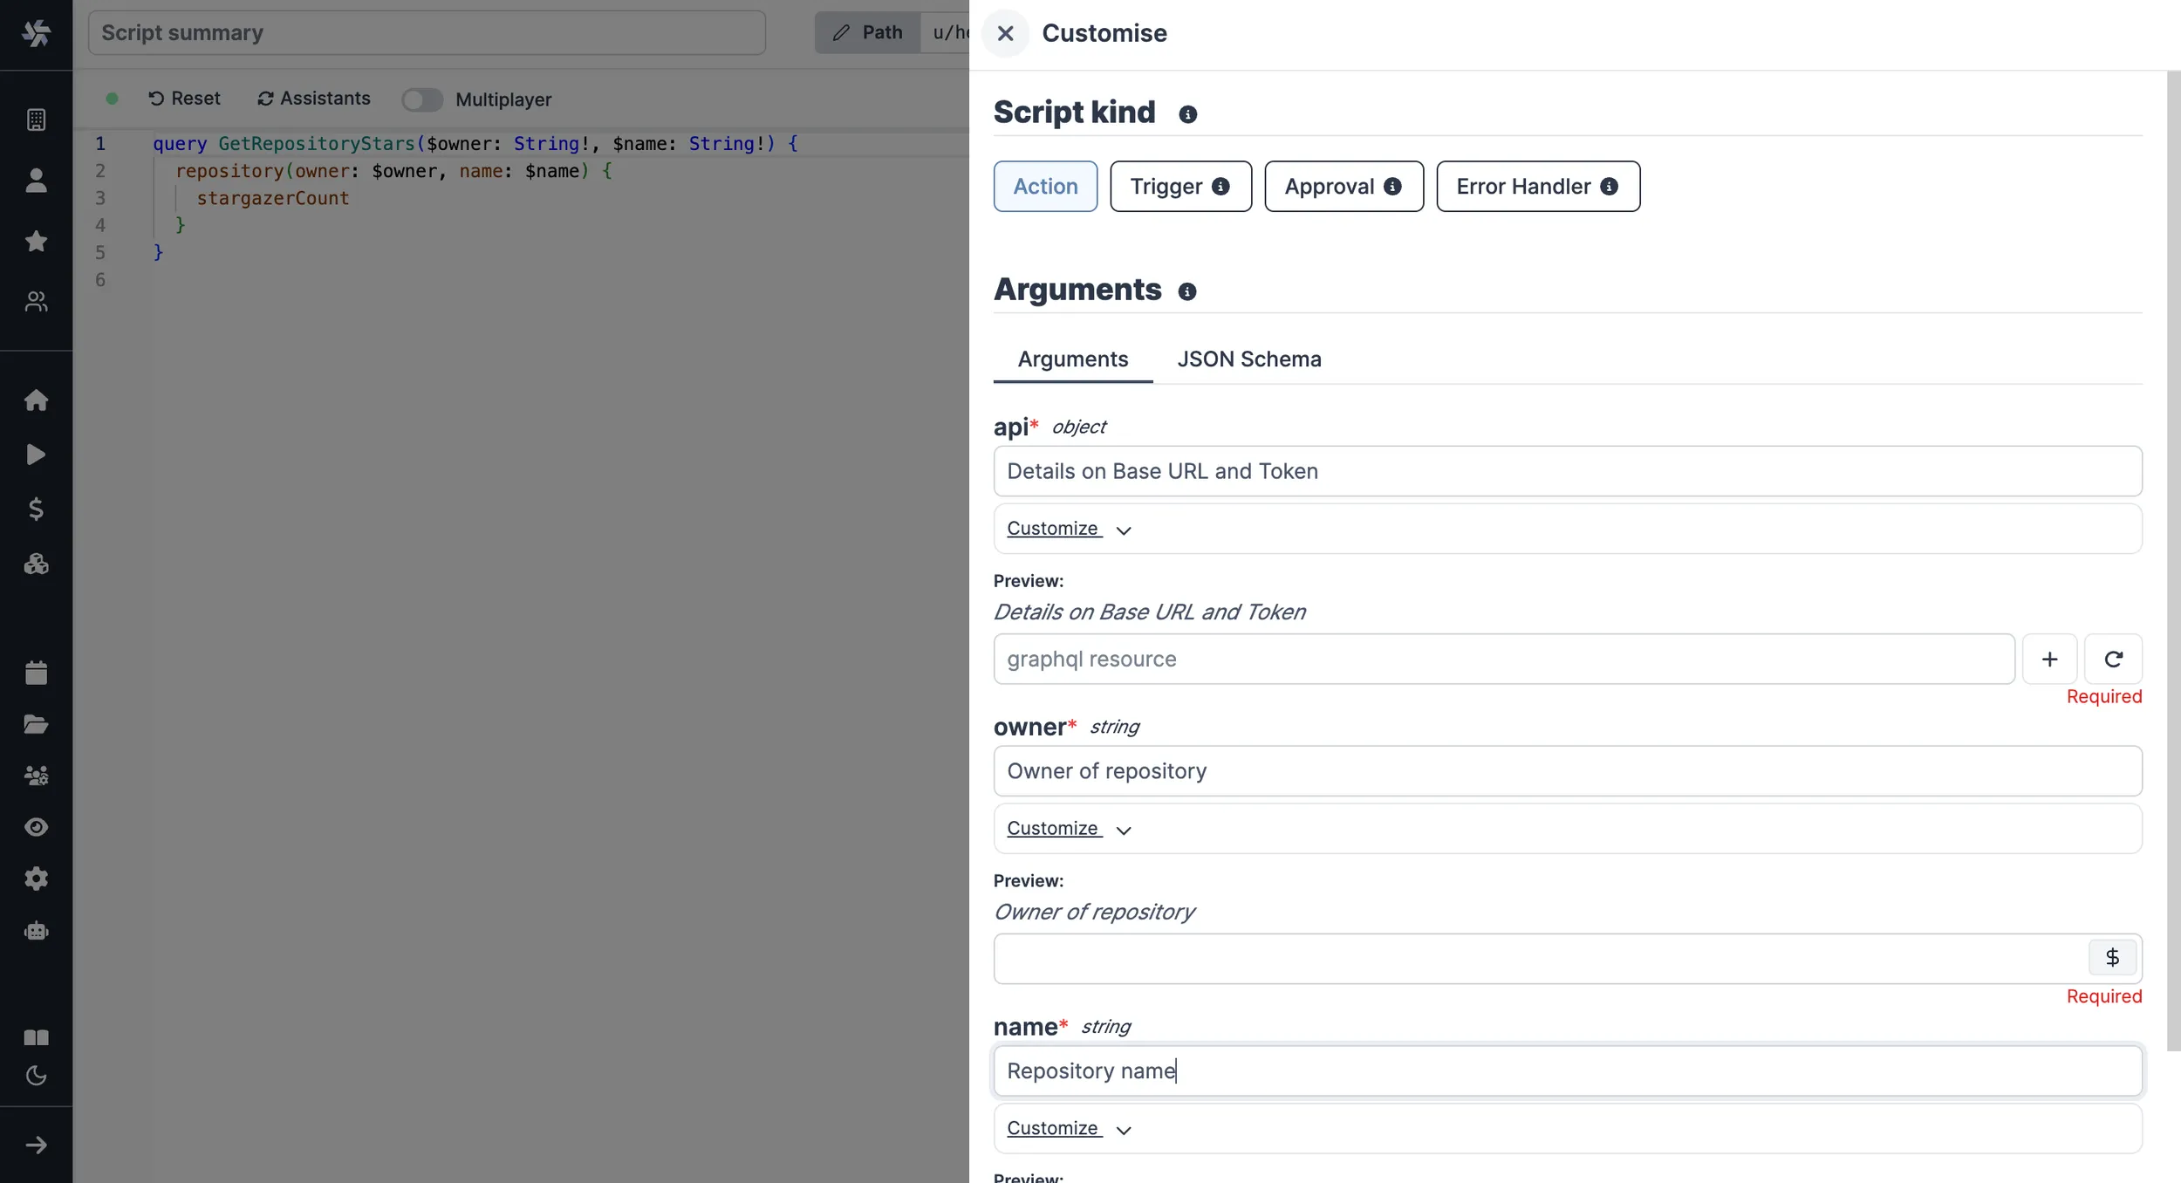Select the Arguments tab
2181x1183 pixels.
(x=1075, y=359)
